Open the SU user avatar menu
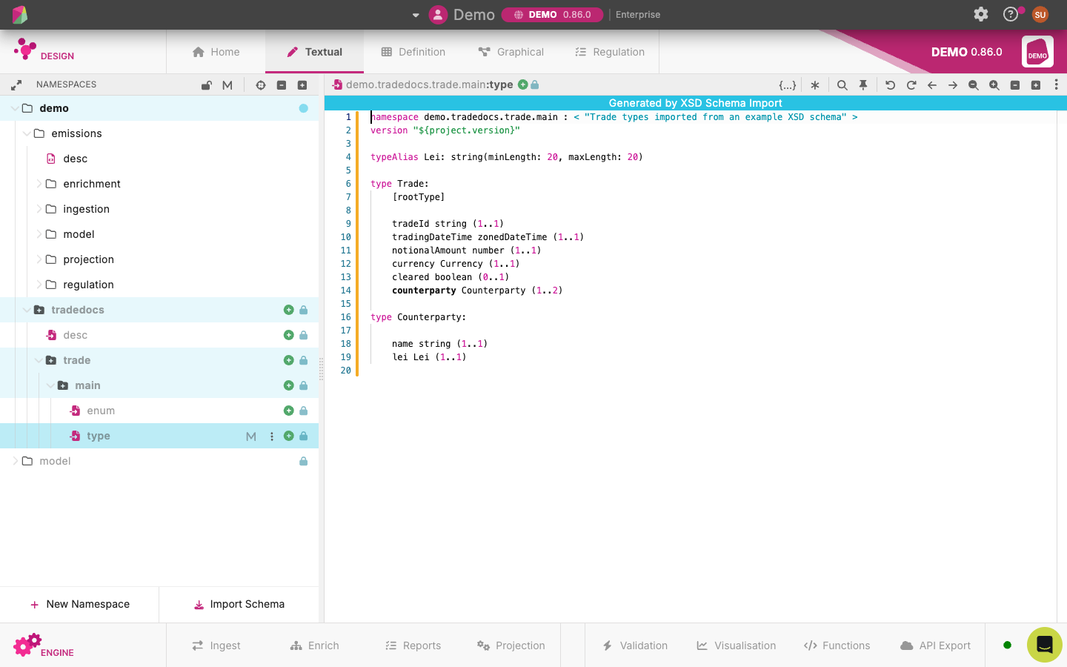This screenshot has width=1067, height=667. (x=1040, y=14)
